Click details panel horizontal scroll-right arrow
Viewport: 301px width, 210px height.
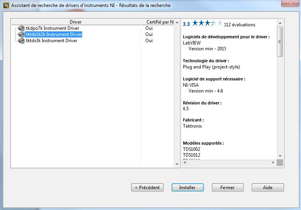tap(273, 163)
